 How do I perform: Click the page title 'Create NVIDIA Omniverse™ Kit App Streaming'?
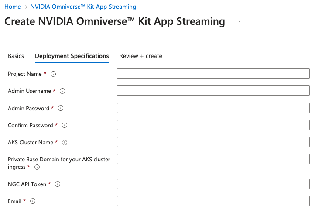pyautogui.click(x=115, y=21)
